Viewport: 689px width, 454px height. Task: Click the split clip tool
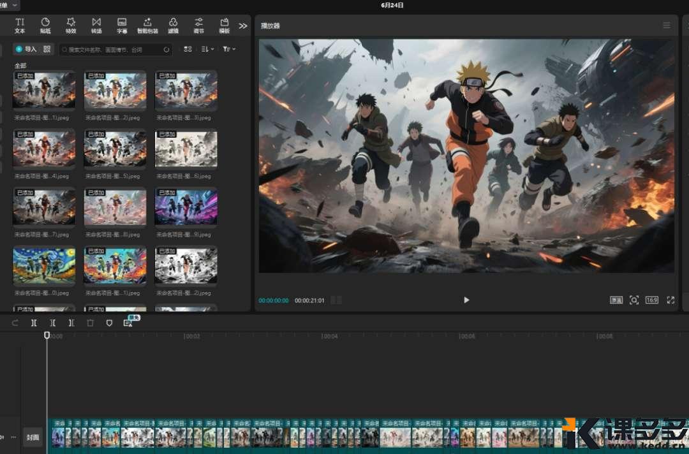coord(34,323)
